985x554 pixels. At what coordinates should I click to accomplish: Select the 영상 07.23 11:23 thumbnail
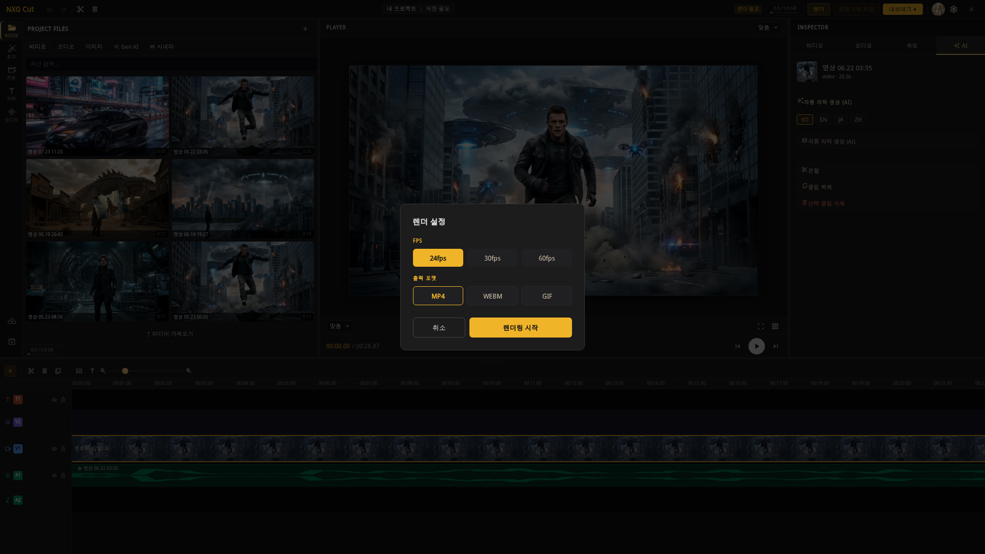tap(97, 116)
